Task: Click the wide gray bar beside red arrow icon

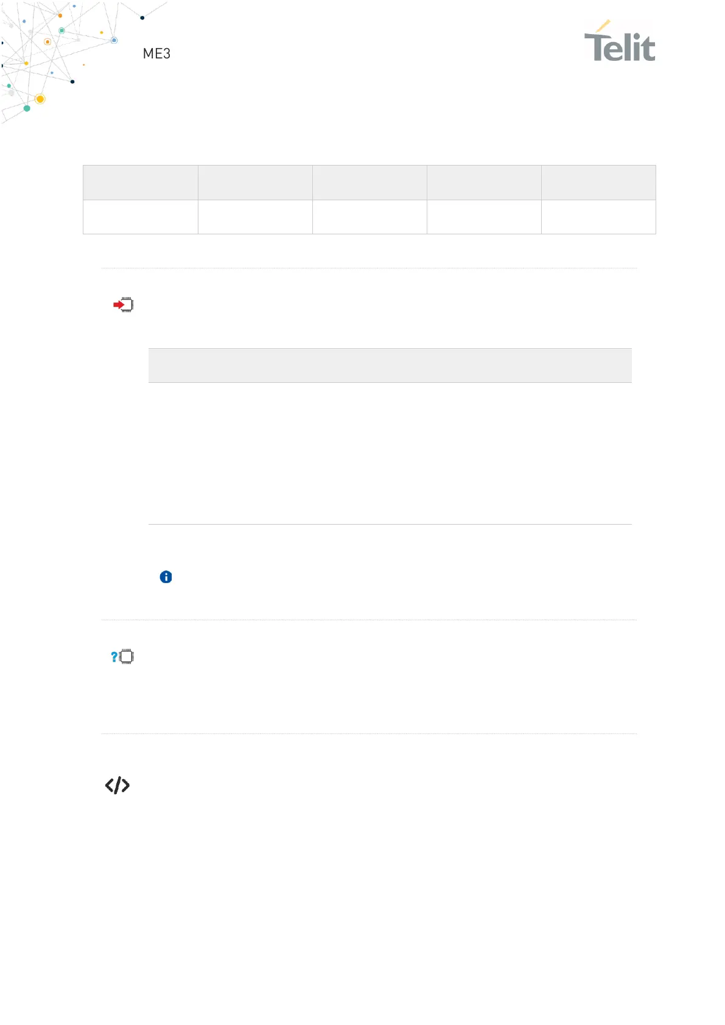Action: [390, 365]
